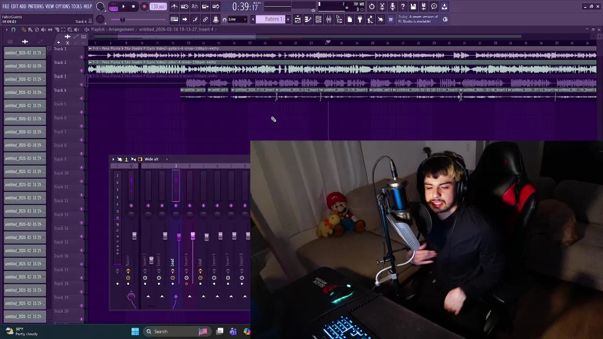Toggle typing keyboard to piano icon
This screenshot has width=603, height=339.
tap(174, 19)
